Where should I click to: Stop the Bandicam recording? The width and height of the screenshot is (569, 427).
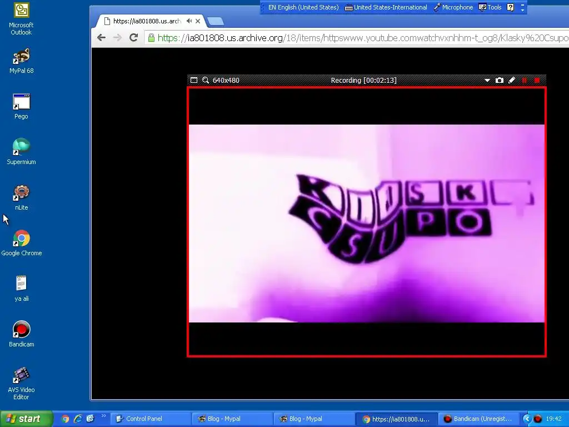[x=537, y=80]
